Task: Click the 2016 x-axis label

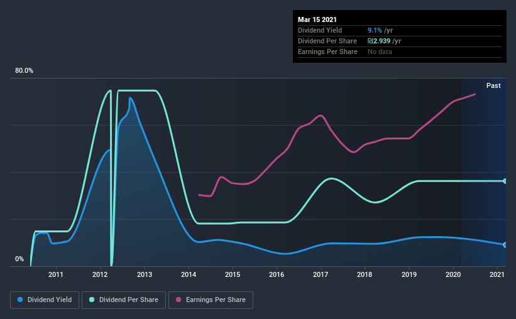Action: coord(277,274)
